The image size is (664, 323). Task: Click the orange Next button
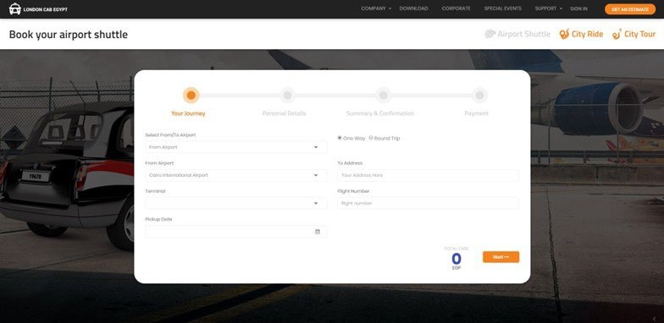point(501,257)
